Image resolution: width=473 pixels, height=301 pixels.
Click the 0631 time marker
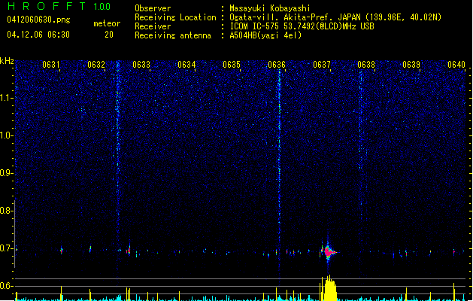point(51,64)
